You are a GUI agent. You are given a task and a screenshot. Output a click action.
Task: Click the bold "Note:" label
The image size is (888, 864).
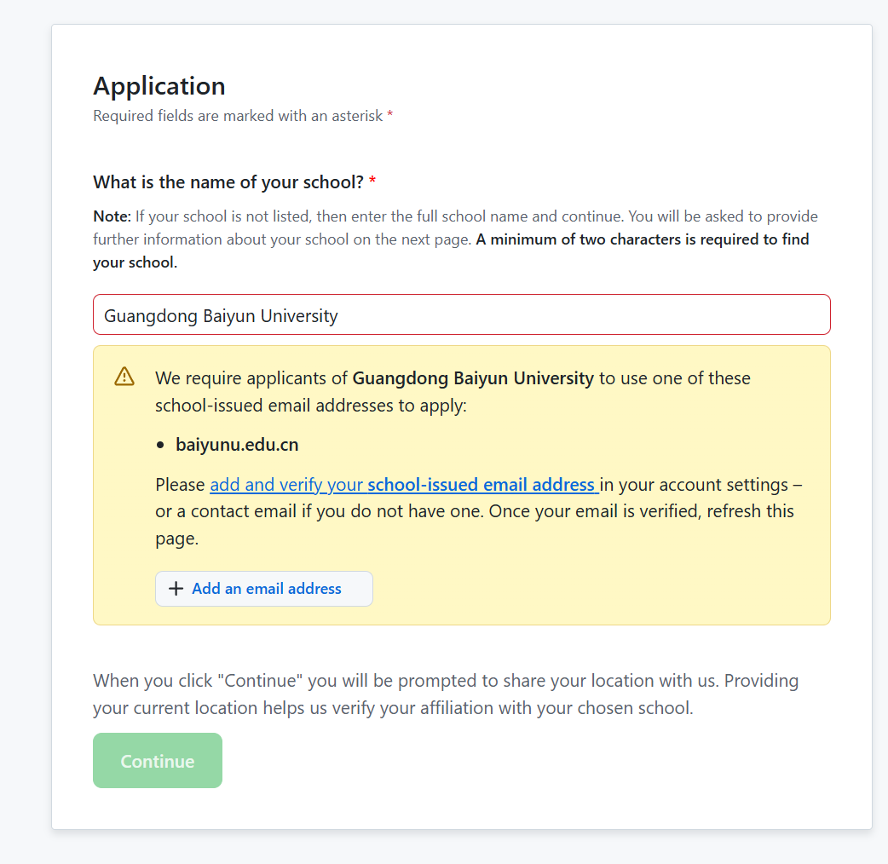pos(112,216)
